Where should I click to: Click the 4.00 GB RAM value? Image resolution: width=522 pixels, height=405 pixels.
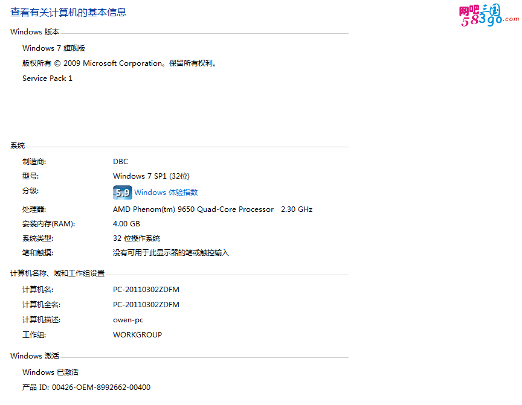126,224
